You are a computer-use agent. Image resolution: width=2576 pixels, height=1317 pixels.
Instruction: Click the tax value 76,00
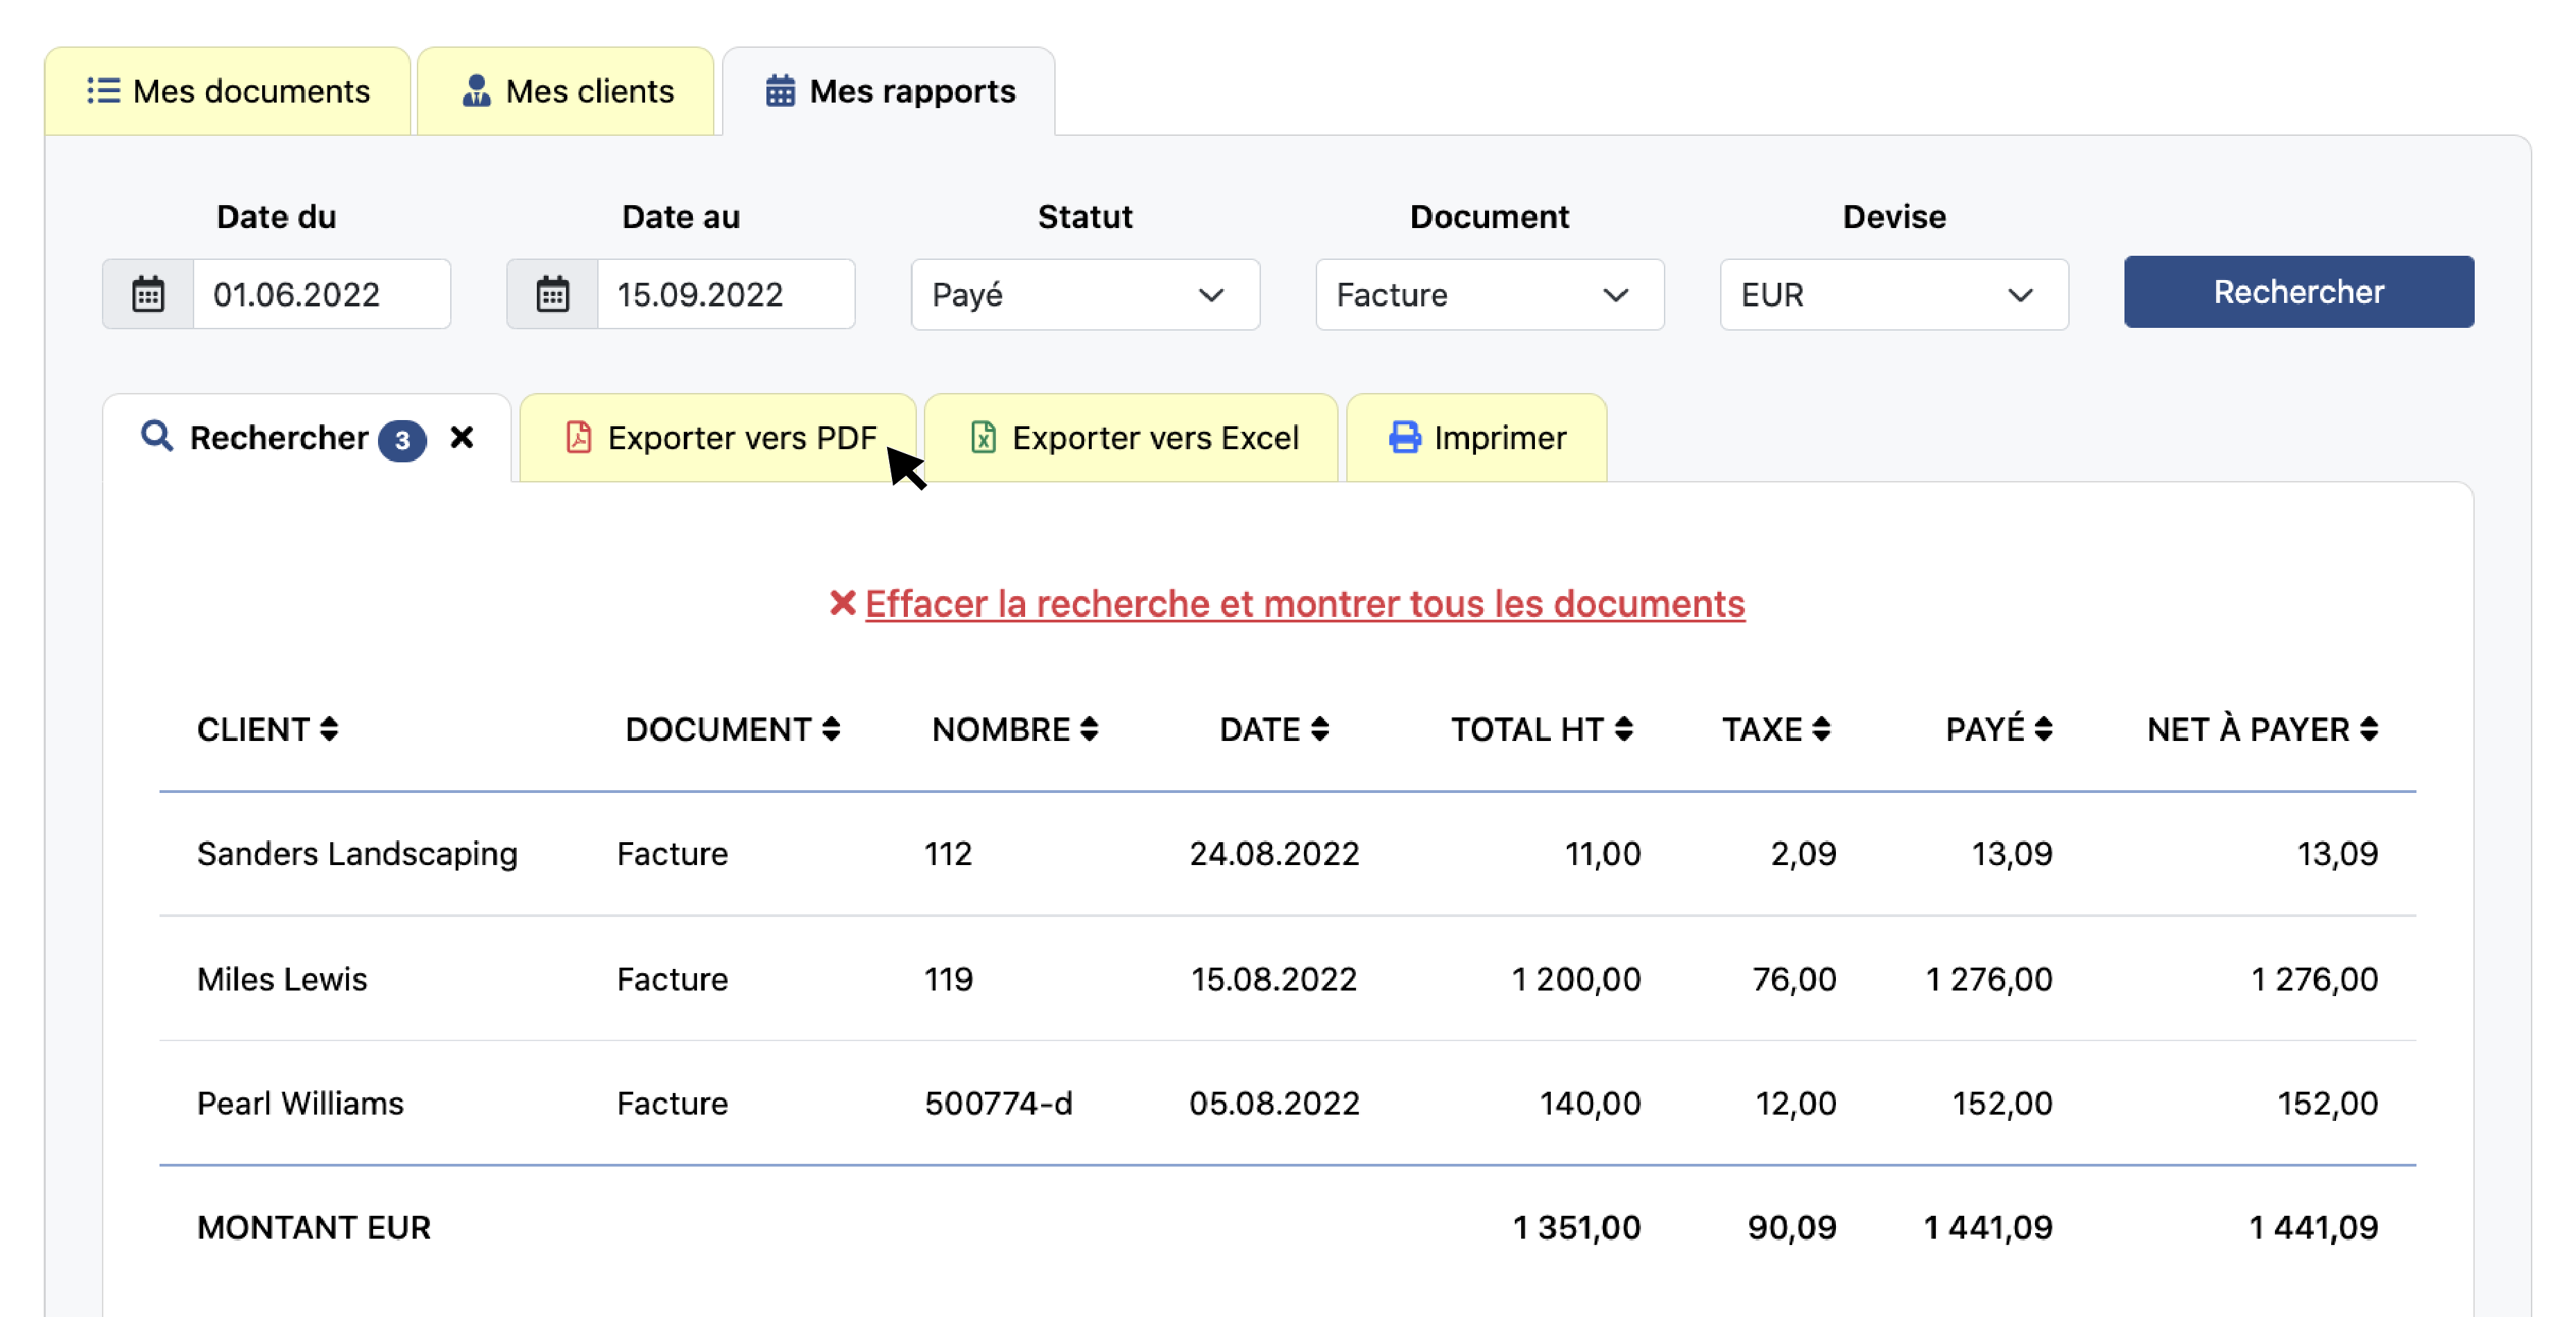pos(1794,978)
